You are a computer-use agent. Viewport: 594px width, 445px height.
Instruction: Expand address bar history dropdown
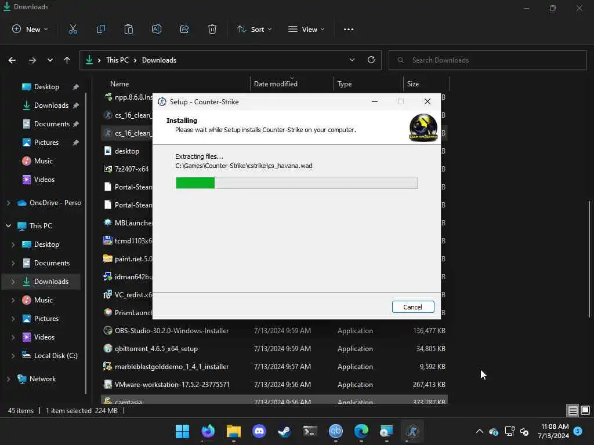tap(352, 60)
